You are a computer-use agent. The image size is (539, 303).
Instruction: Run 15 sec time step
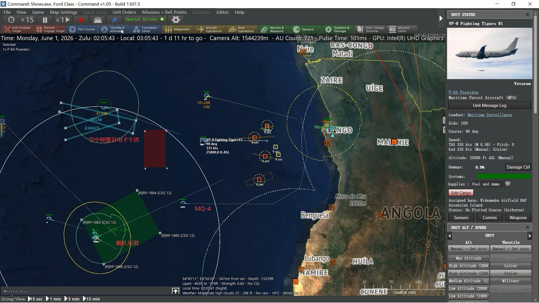coord(35,299)
